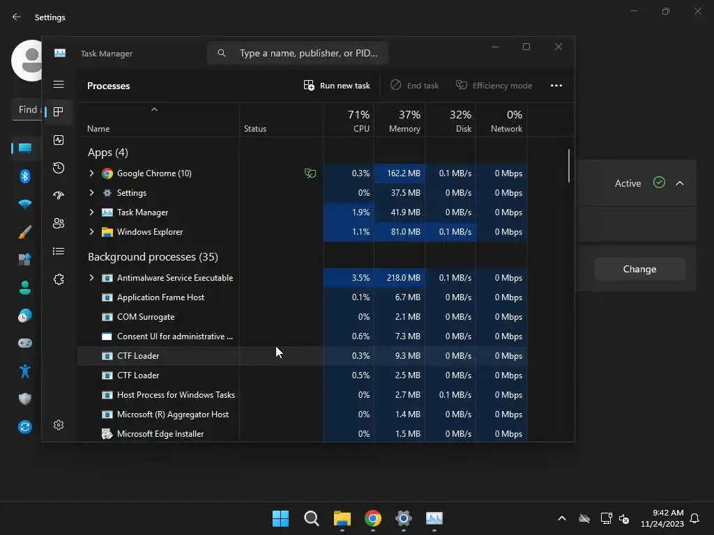Select the CTF Loader row using 9.3 MB
The height and width of the screenshot is (535, 714).
(302, 356)
